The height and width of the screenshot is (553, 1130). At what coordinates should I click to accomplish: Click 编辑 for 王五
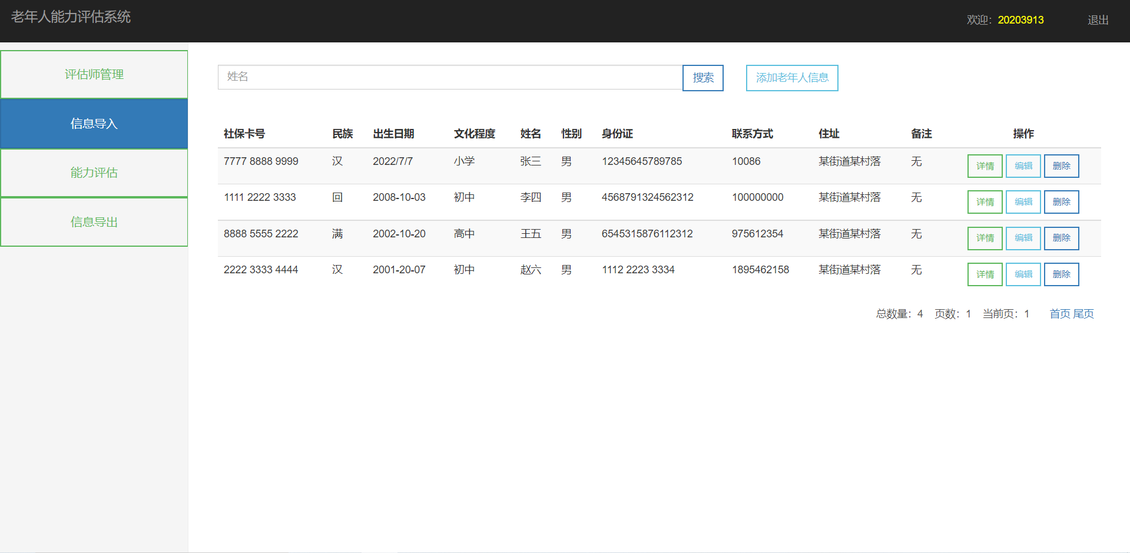point(1023,238)
